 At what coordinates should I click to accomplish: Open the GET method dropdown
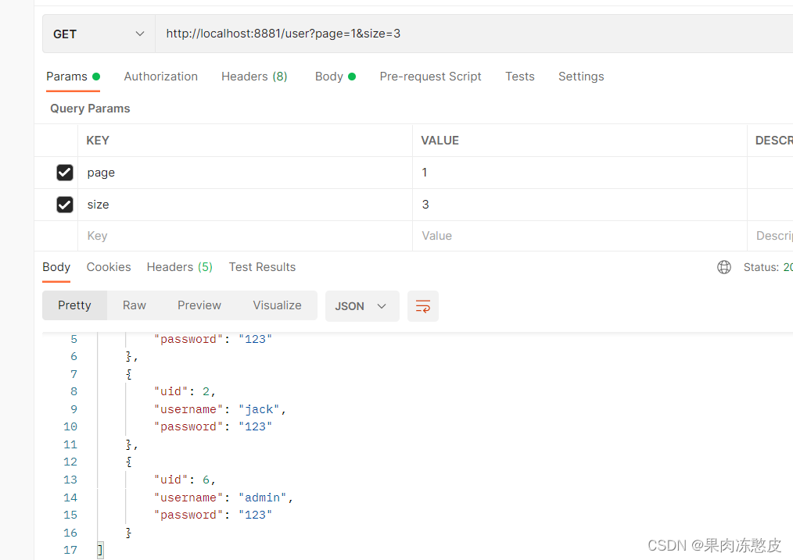pyautogui.click(x=99, y=34)
